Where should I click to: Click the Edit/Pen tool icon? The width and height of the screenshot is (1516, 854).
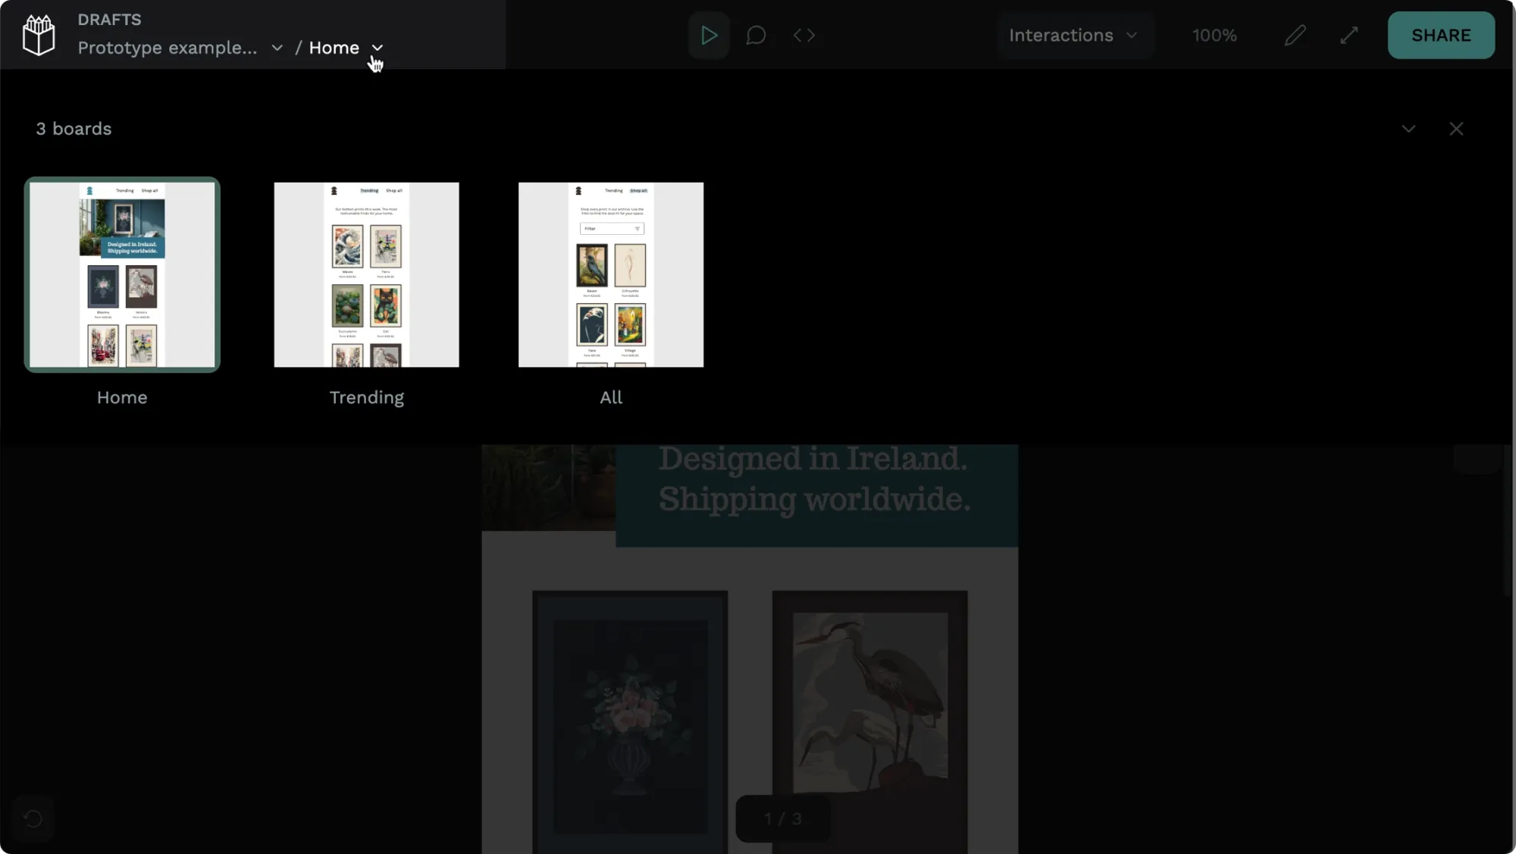[1295, 34]
